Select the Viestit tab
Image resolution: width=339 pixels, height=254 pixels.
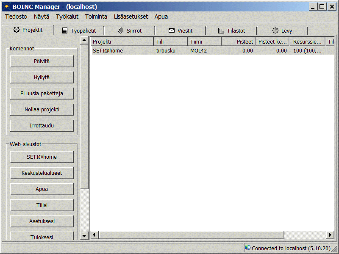181,30
